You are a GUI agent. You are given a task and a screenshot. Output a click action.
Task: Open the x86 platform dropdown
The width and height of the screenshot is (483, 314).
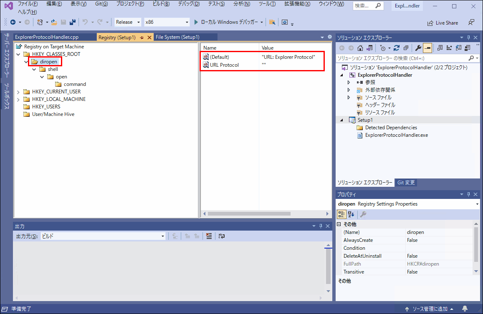167,22
